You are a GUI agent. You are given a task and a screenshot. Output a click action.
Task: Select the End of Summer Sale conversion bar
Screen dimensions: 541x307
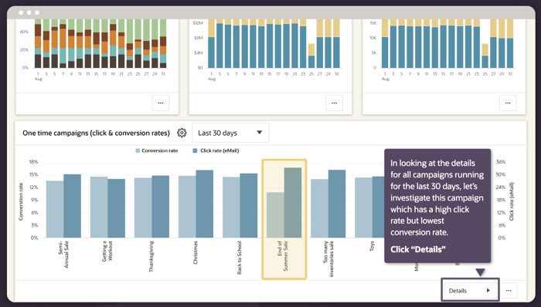click(275, 214)
